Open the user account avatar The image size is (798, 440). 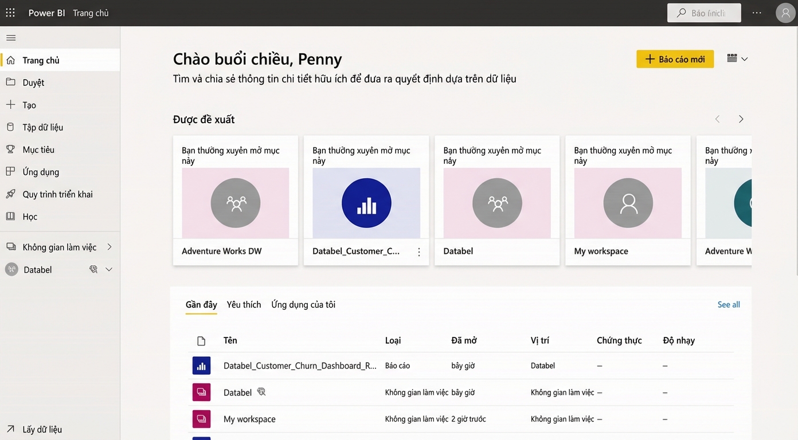[x=785, y=13]
